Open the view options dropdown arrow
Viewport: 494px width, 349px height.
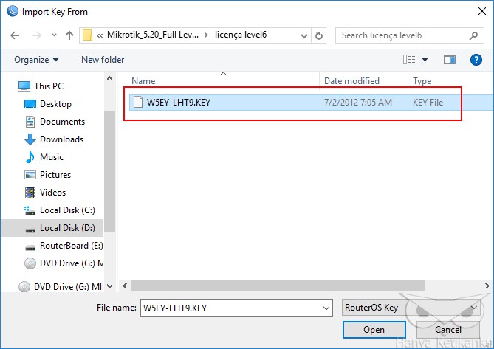pyautogui.click(x=425, y=60)
